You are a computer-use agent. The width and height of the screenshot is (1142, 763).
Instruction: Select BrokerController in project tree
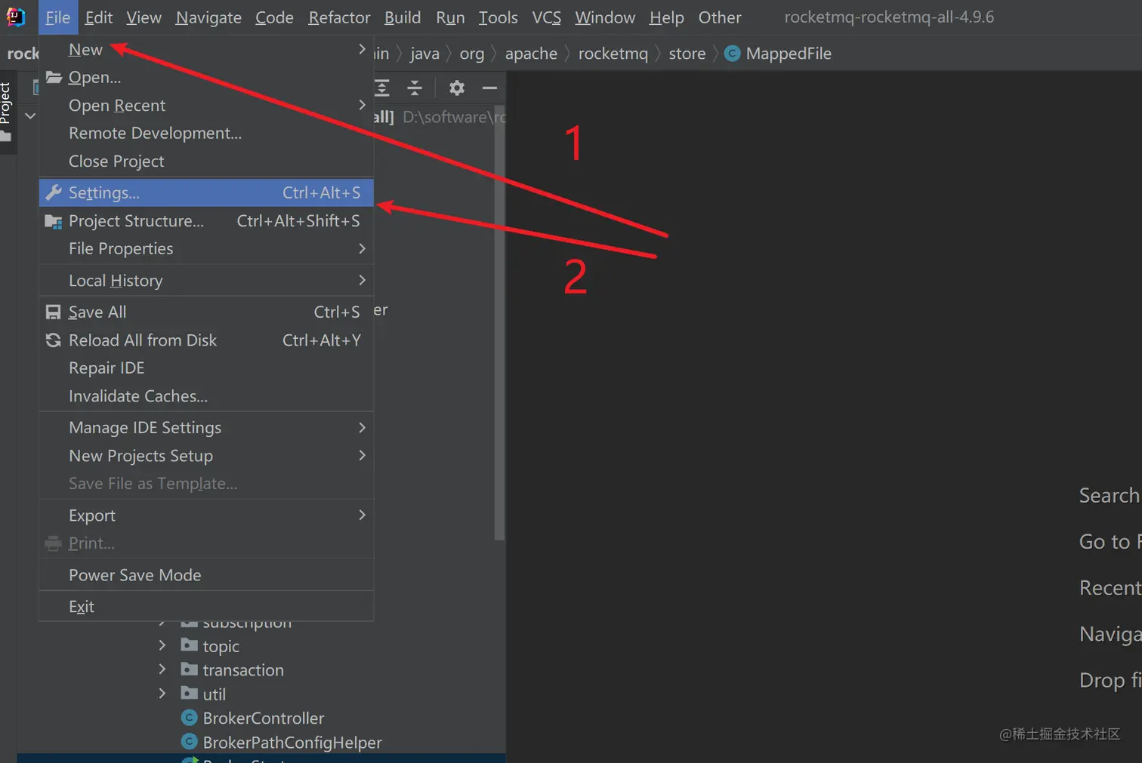(x=264, y=718)
